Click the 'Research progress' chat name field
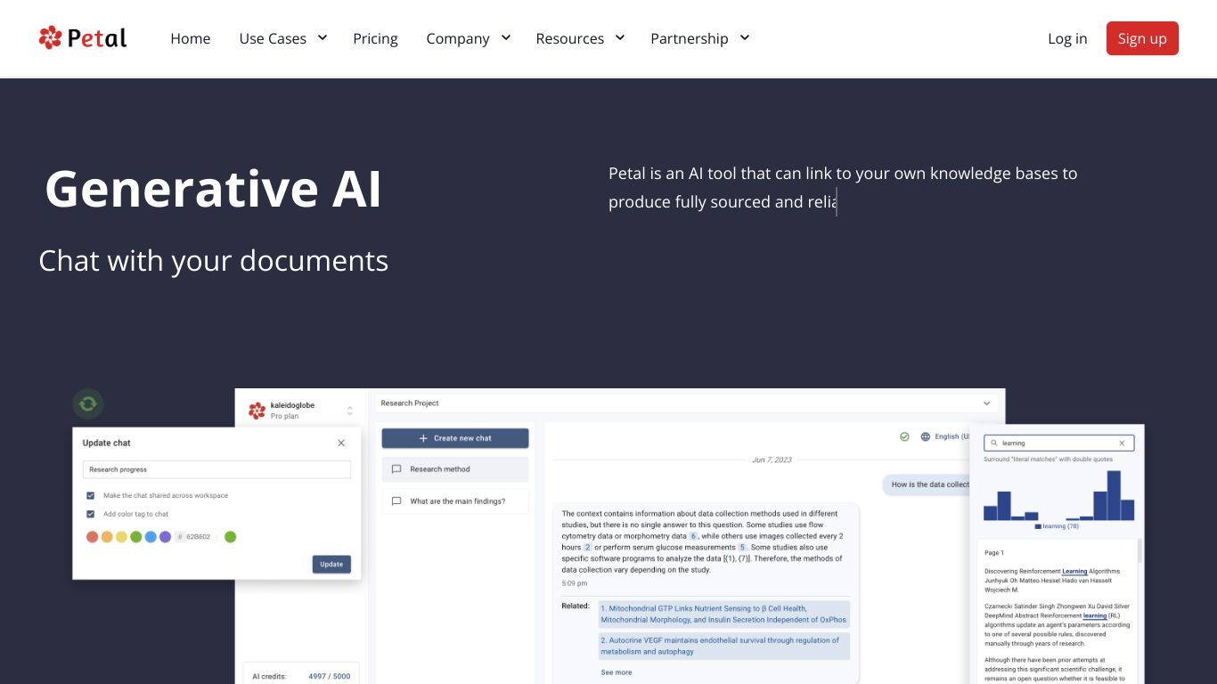Image resolution: width=1217 pixels, height=684 pixels. point(216,469)
